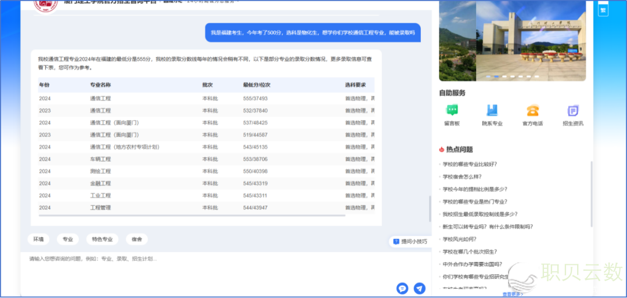The height and width of the screenshot is (298, 627).
Task: Open question 我校招生最低录取控制线是多少？
Action: pyautogui.click(x=480, y=214)
